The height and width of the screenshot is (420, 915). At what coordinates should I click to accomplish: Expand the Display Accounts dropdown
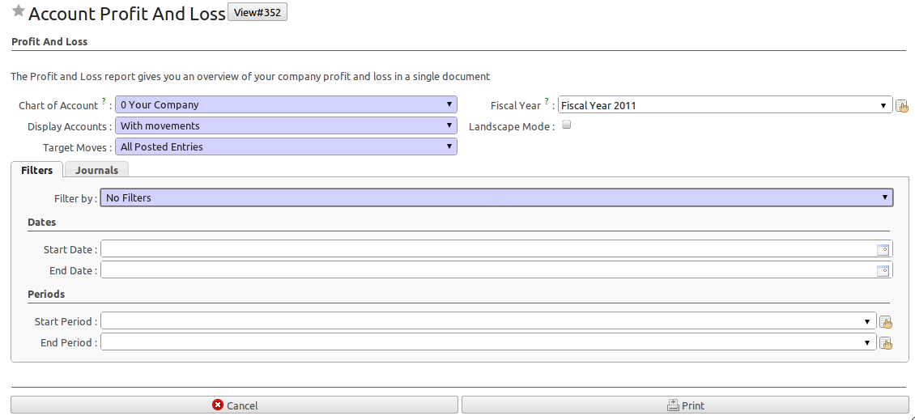[x=286, y=126]
